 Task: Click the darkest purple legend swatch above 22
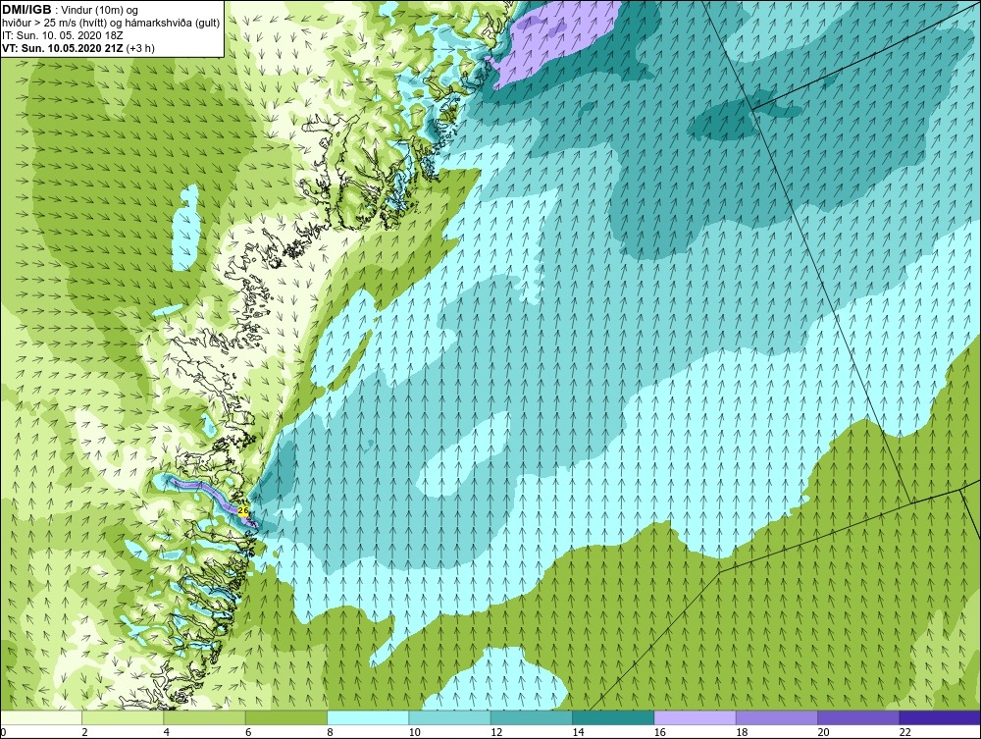[940, 717]
